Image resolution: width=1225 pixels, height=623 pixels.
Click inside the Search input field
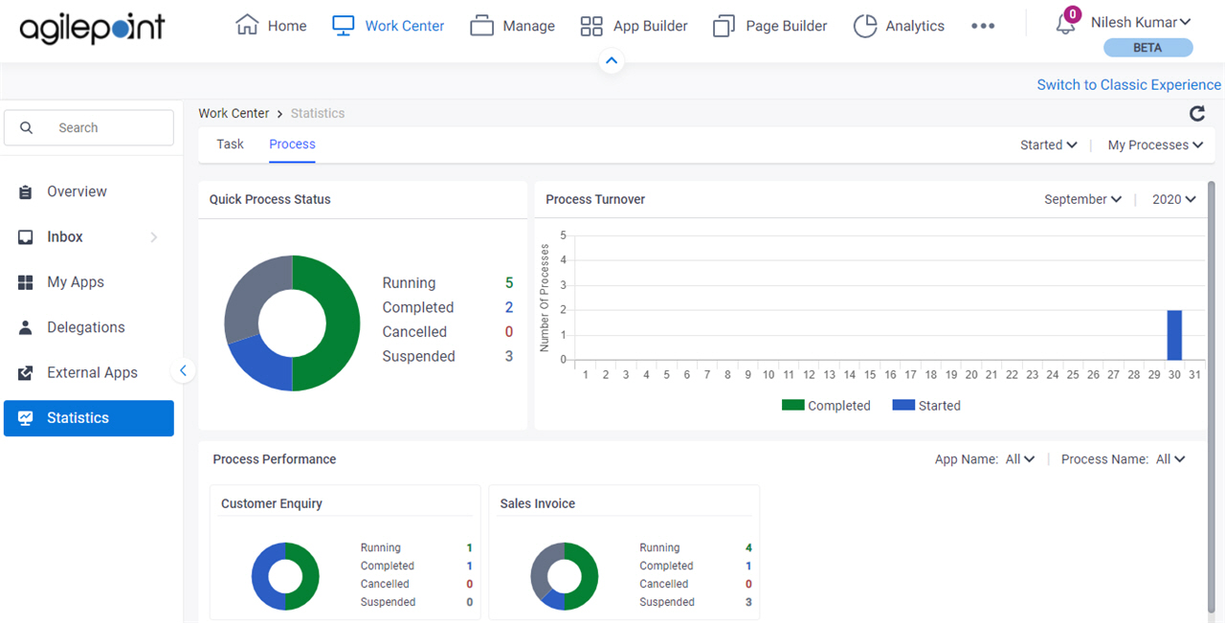click(x=89, y=127)
